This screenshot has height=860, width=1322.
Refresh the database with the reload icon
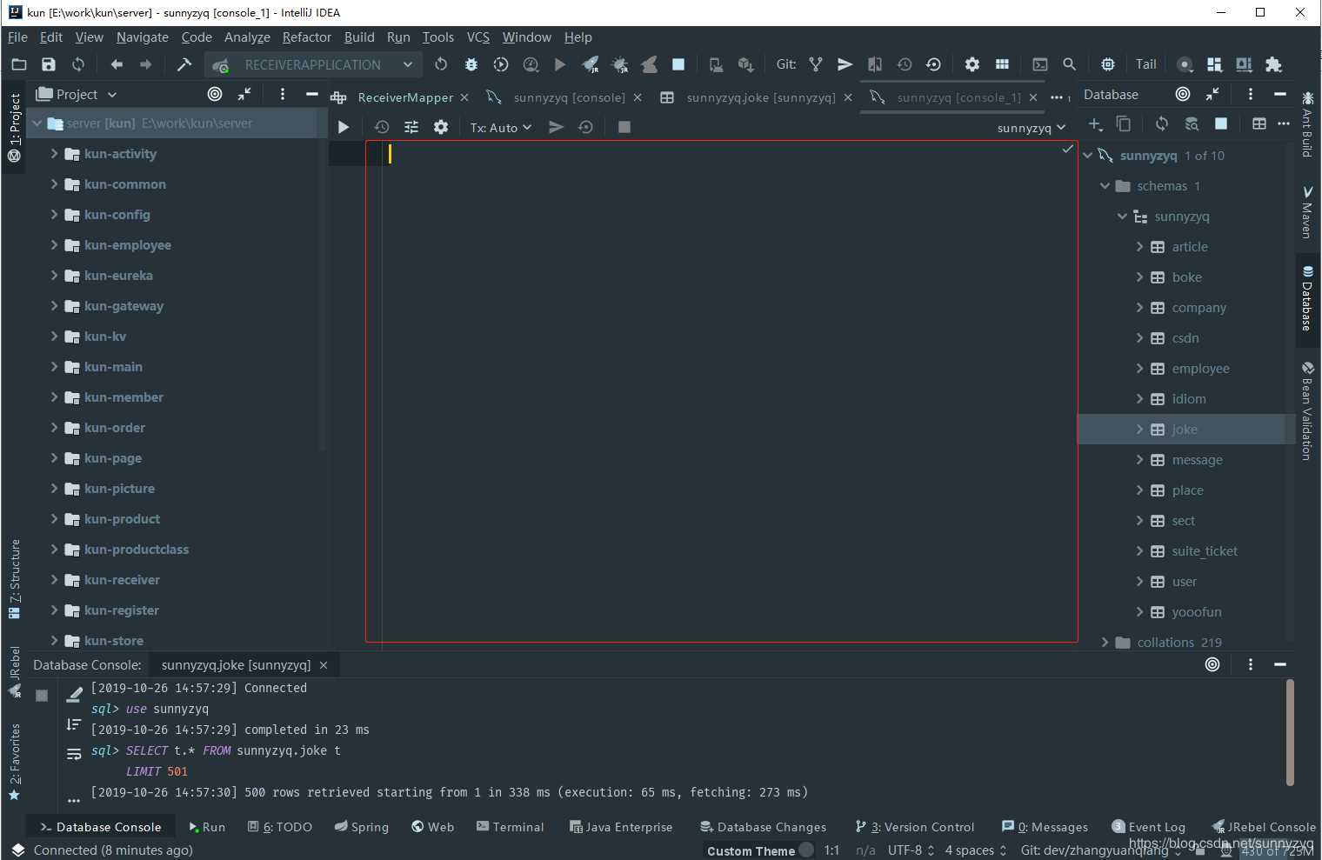point(1162,124)
